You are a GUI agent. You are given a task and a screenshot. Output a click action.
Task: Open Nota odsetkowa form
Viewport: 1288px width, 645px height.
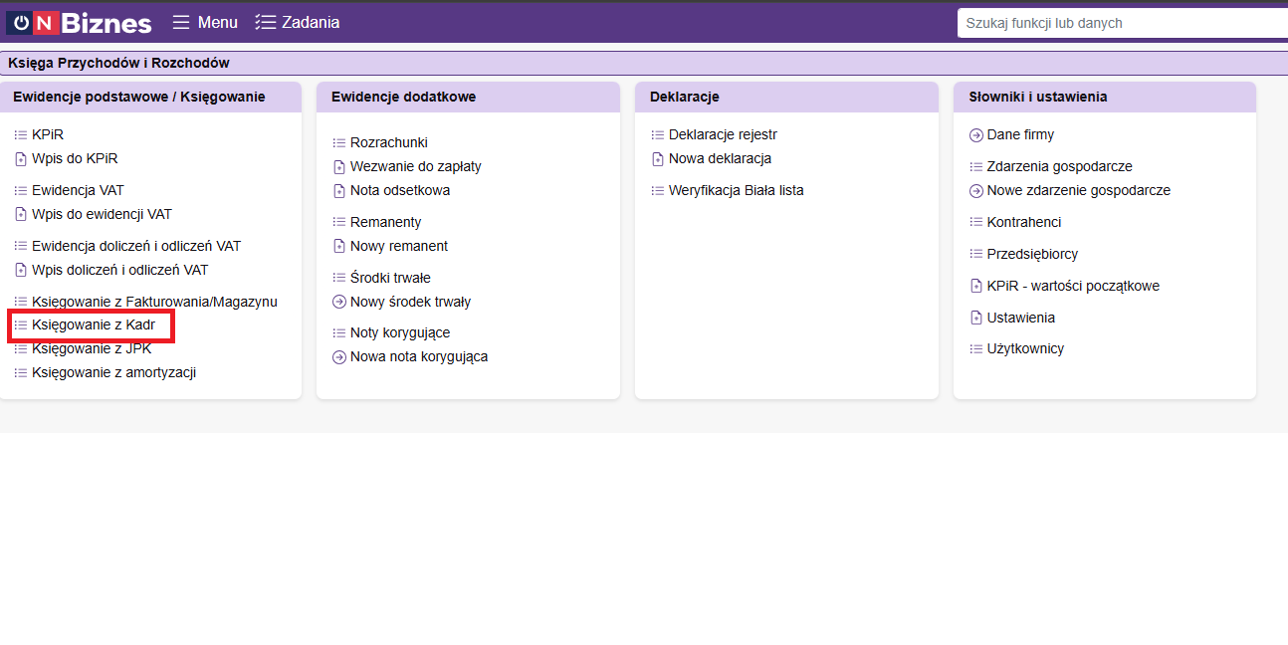(399, 190)
